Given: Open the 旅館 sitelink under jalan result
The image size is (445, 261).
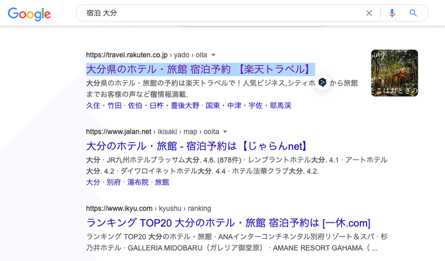Looking at the screenshot, I should pos(162,182).
